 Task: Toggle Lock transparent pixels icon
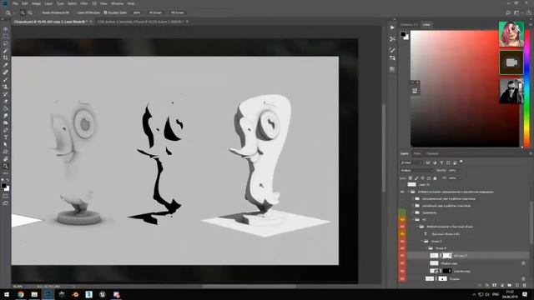(411, 177)
